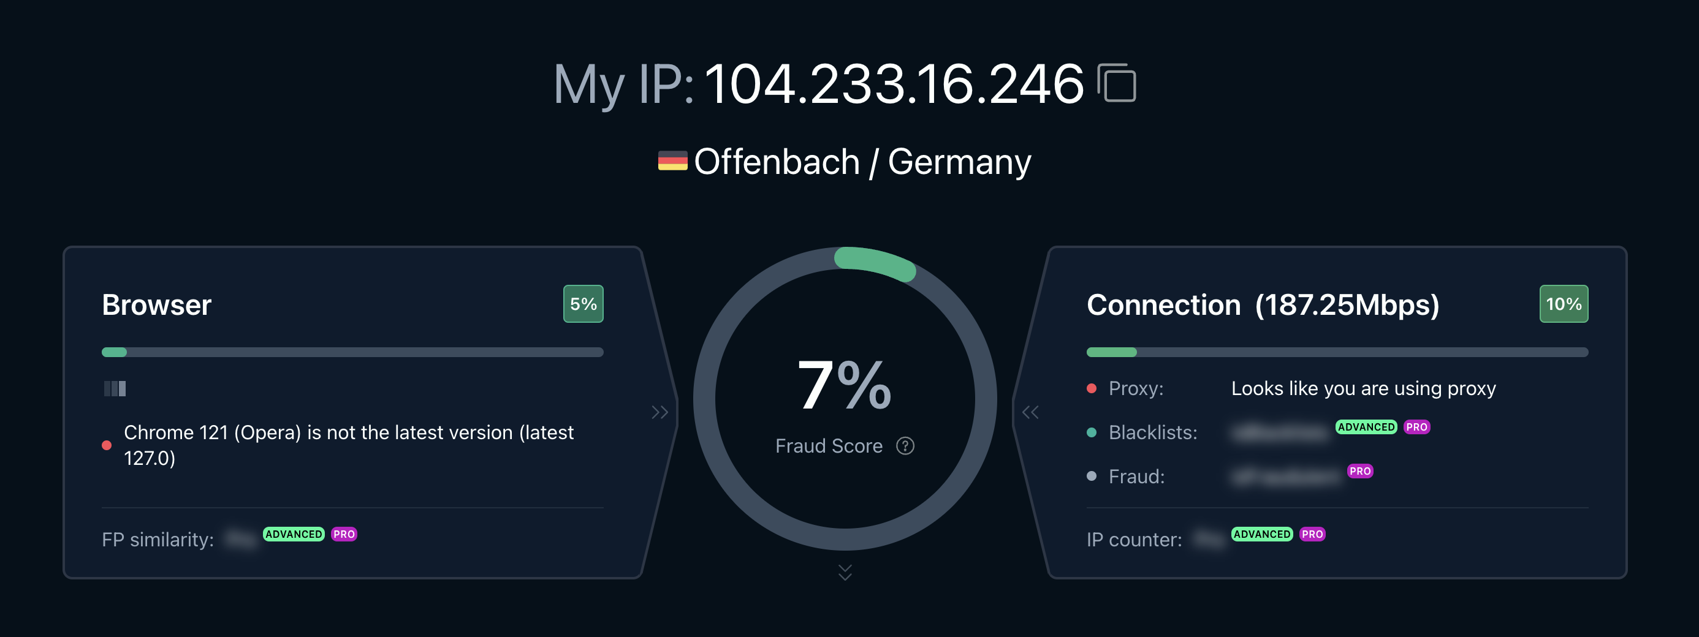
Task: Click the gray dot beside Fraud
Action: 1092,476
